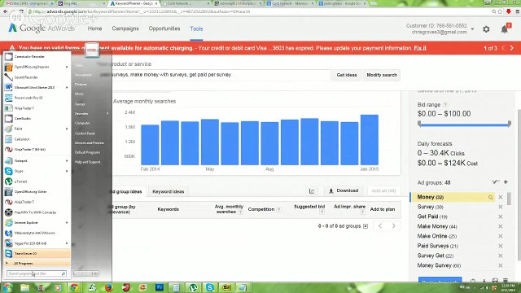Screen dimensions: 521x293
Task: Go to next alert in red banner
Action: [512, 48]
